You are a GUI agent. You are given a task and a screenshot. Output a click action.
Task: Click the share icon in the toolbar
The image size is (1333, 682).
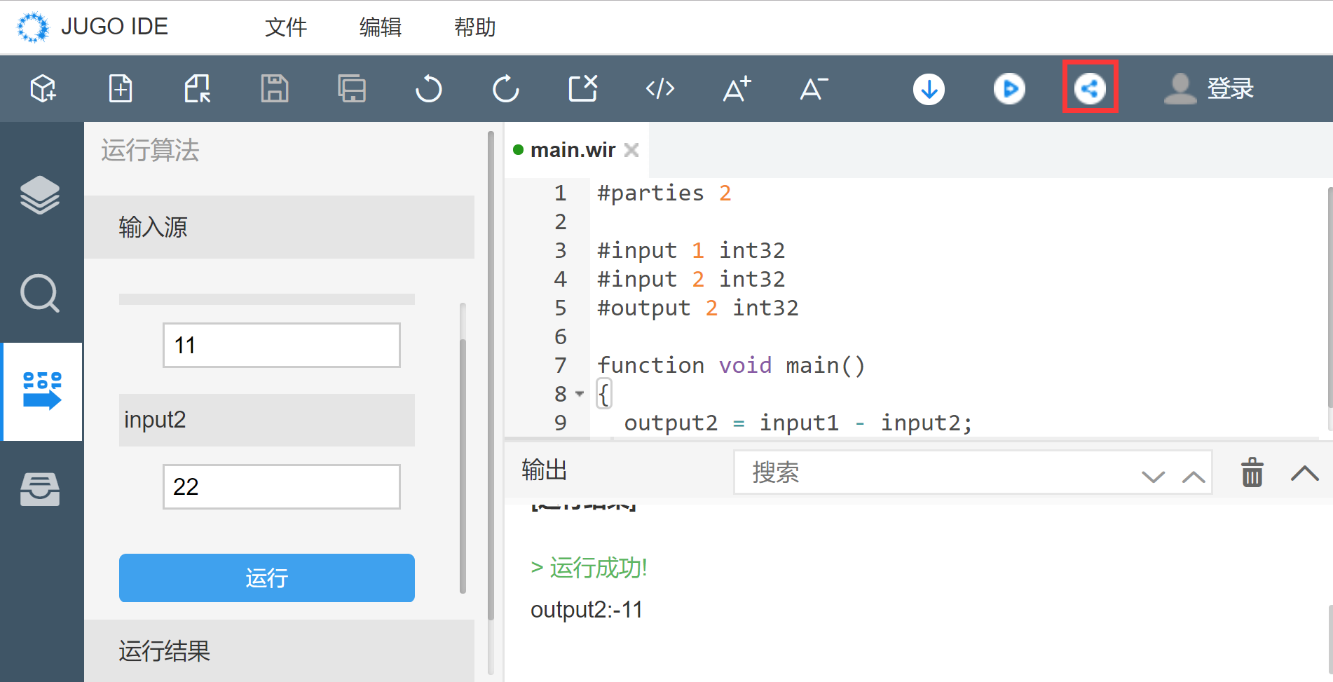pyautogui.click(x=1090, y=88)
